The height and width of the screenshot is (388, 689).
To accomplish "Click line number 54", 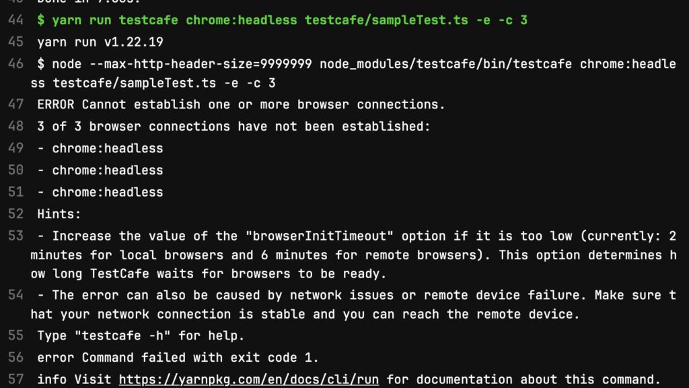I will tap(16, 295).
